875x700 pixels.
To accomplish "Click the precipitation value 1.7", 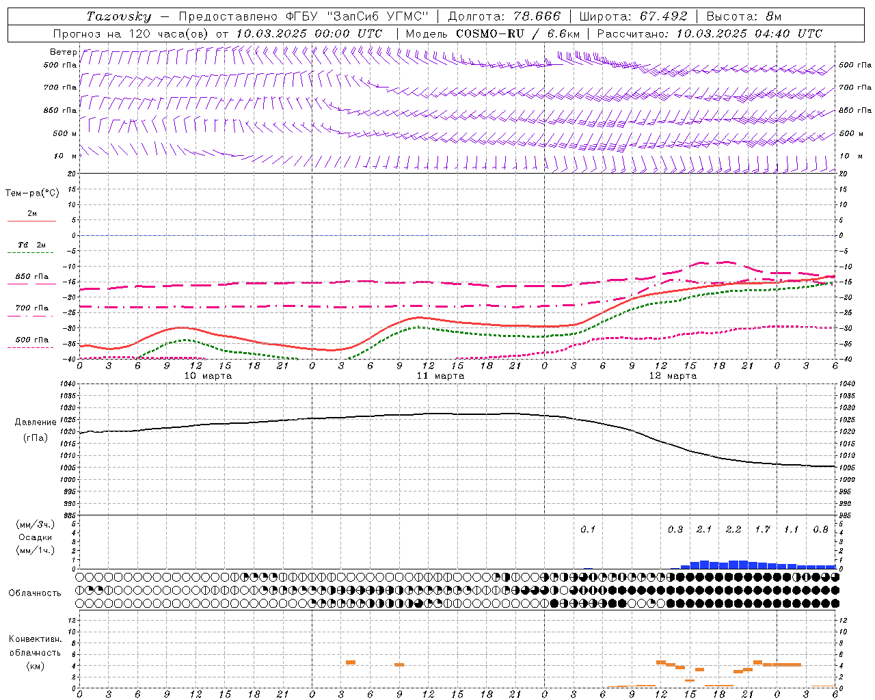I will [x=762, y=529].
